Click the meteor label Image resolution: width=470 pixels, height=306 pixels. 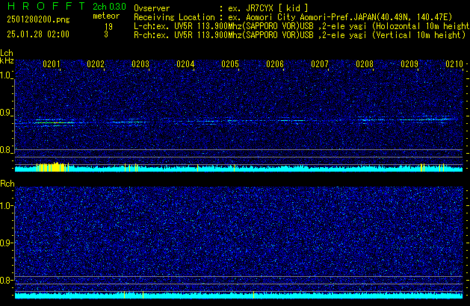coord(106,16)
